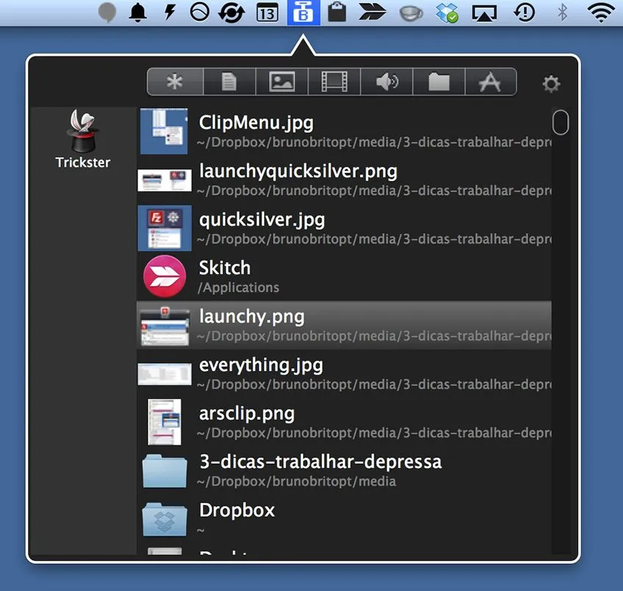Click the sync arrows menu bar icon
Viewport: 623px width, 591px height.
point(232,12)
